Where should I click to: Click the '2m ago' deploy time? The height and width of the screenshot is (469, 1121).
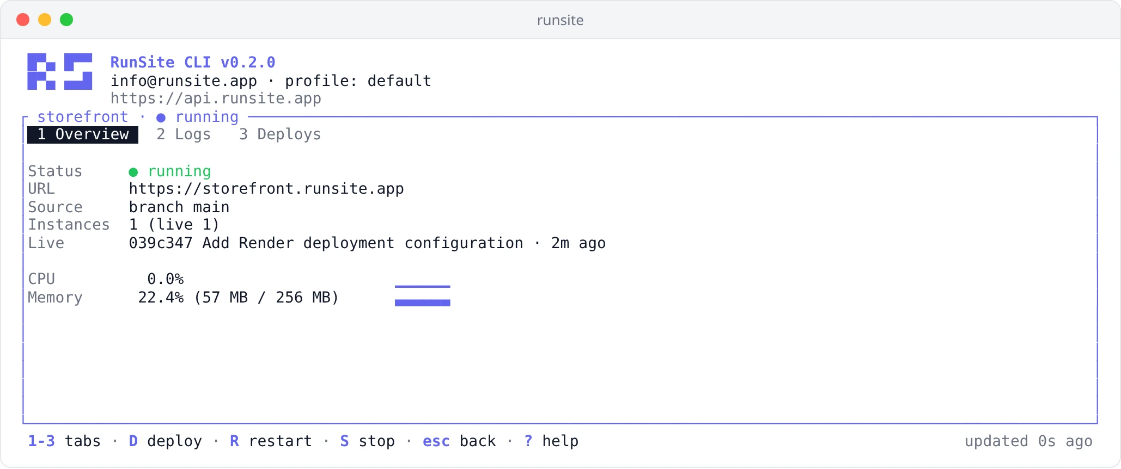578,243
